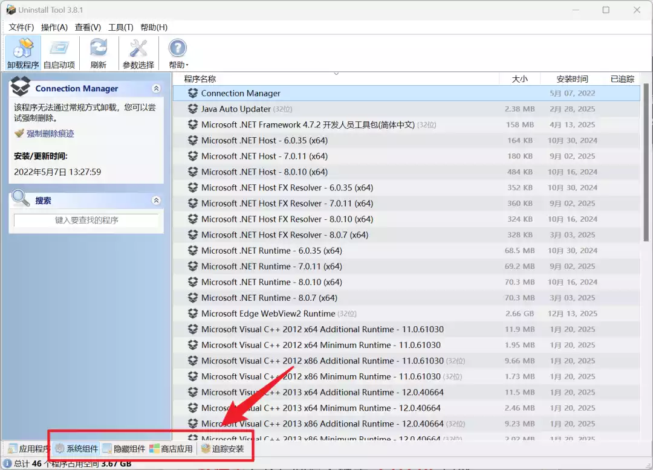This screenshot has width=653, height=470.
Task: Switch to Store Apps (商店应用) tab
Action: (x=171, y=449)
